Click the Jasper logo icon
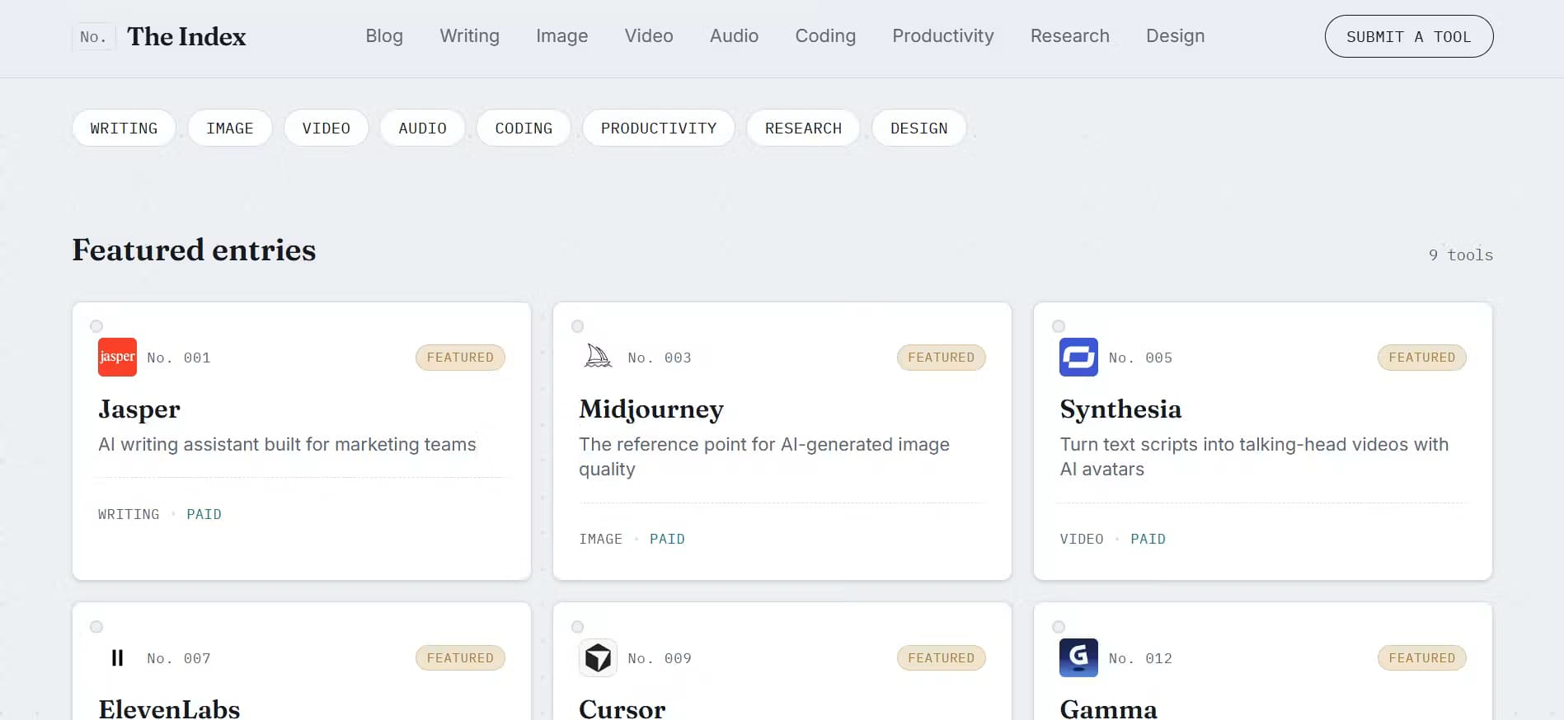 point(117,358)
